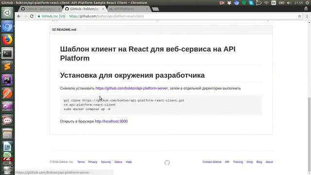Click Shop footer link
This screenshot has width=311, height=175.
(x=249, y=162)
